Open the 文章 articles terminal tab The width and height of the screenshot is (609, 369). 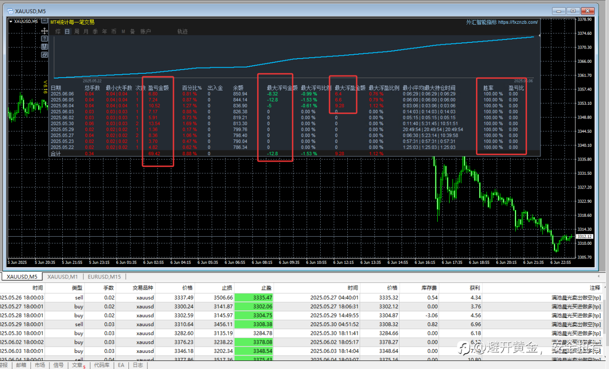tap(77, 365)
